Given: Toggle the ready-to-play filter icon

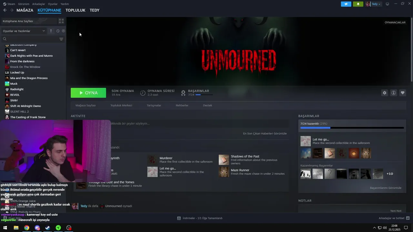Looking at the screenshot, I should tap(63, 31).
